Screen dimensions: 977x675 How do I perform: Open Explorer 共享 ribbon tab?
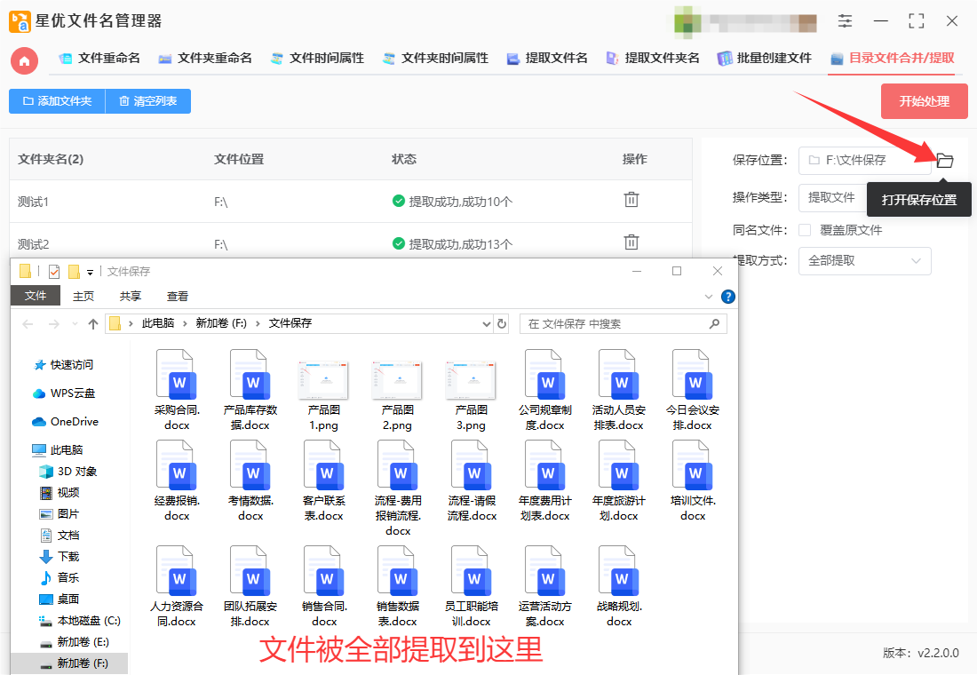coord(131,296)
